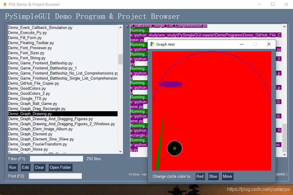Image resolution: width=293 pixels, height=195 pixels.
Task: Click the small green dot inside the circle
Action: 174,148
